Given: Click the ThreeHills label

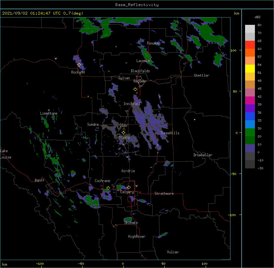Looking at the screenshot, I should (x=170, y=133).
